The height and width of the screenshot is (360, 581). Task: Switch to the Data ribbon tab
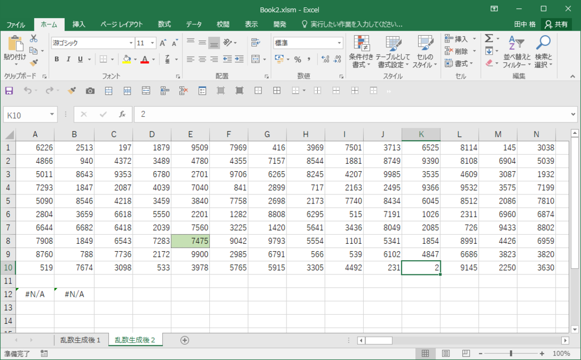tap(194, 24)
